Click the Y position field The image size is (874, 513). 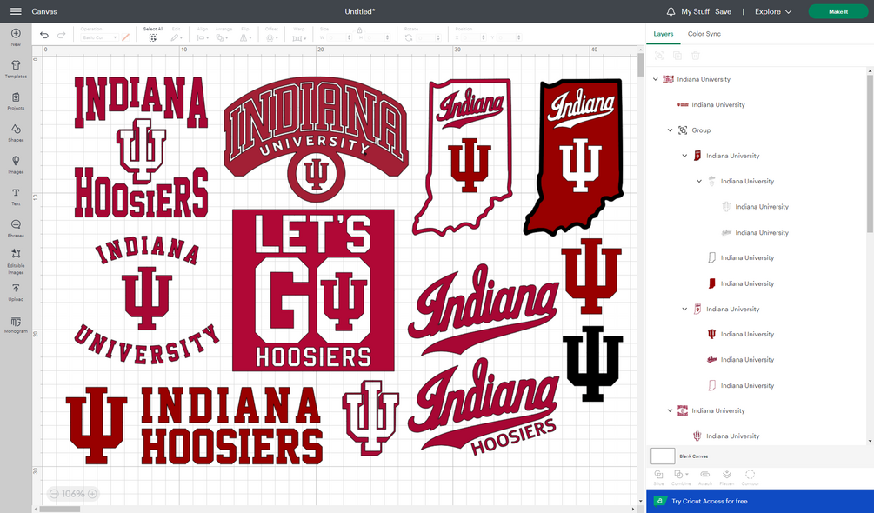pos(509,37)
